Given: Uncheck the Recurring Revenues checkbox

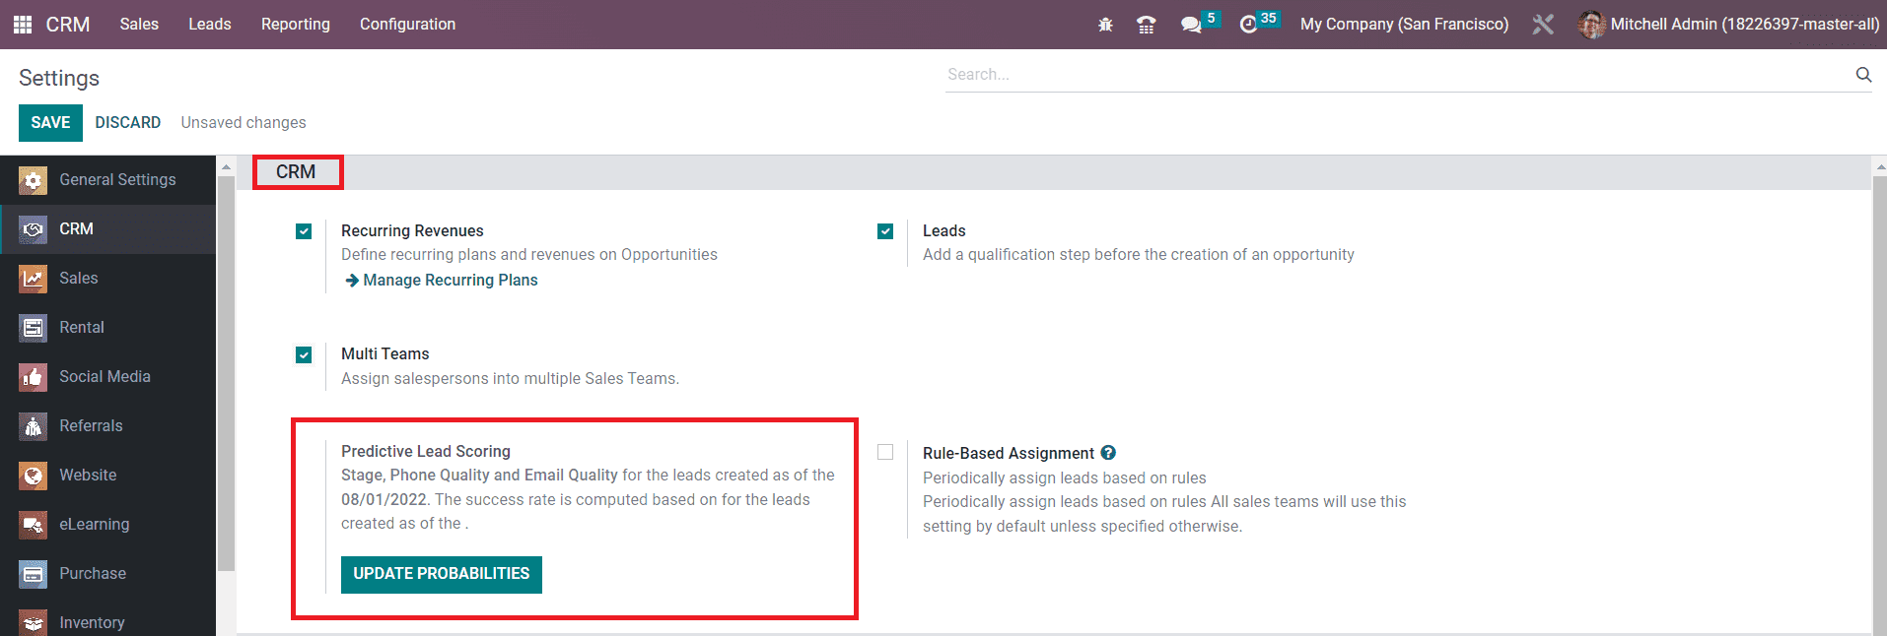Looking at the screenshot, I should coord(304,231).
